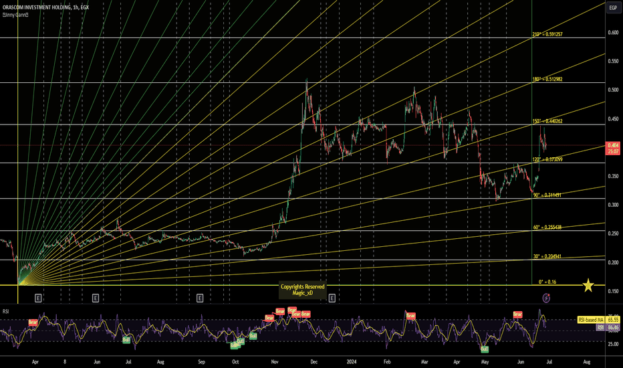
Task: Select the RSI-based MA label
Action: 591,320
